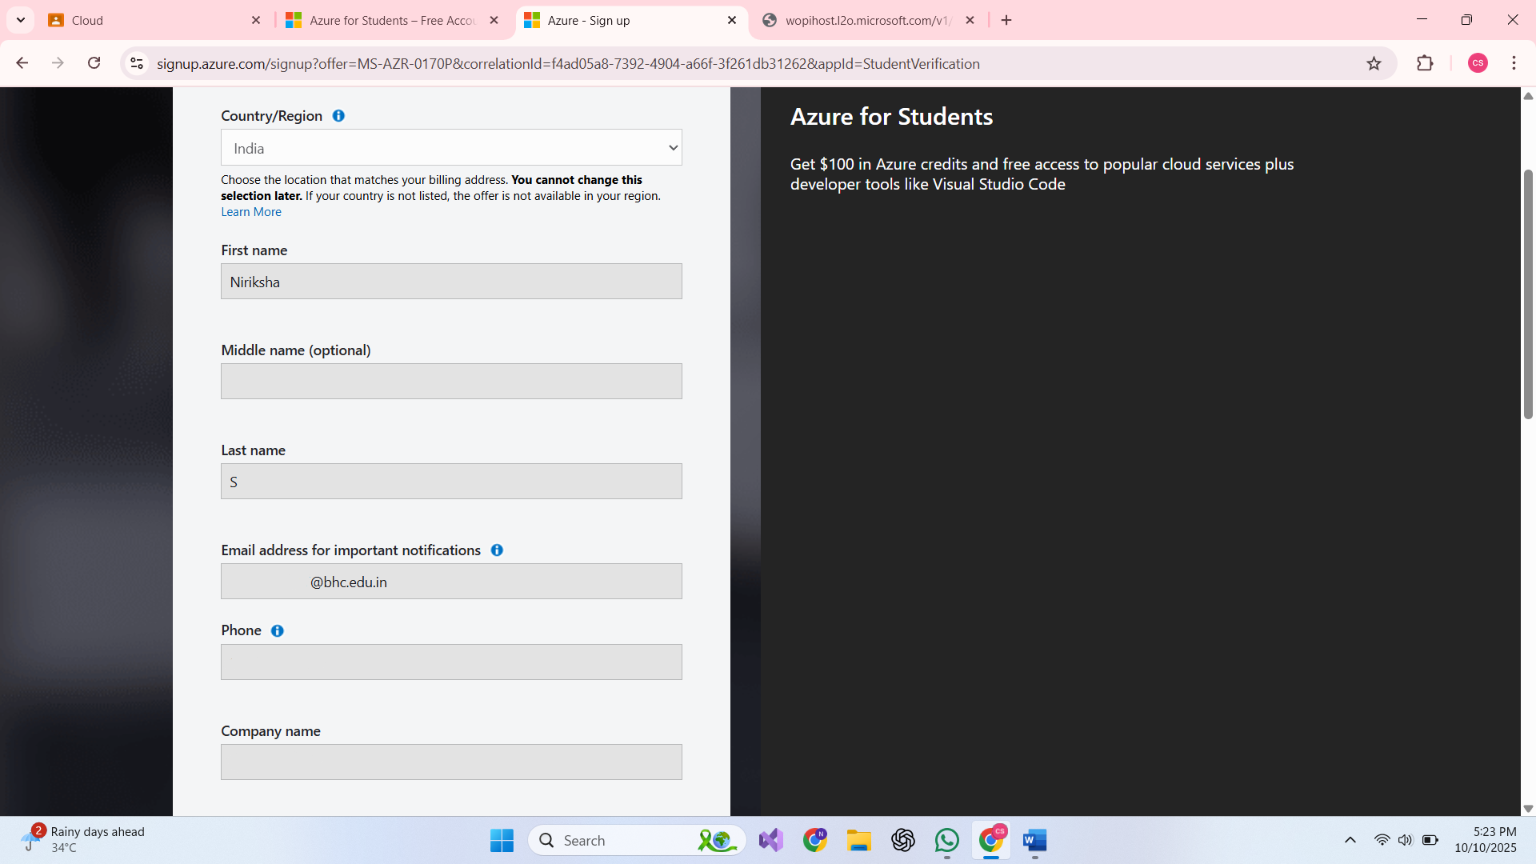1536x864 pixels.
Task: Click the Azure for Students heading
Action: tap(891, 117)
